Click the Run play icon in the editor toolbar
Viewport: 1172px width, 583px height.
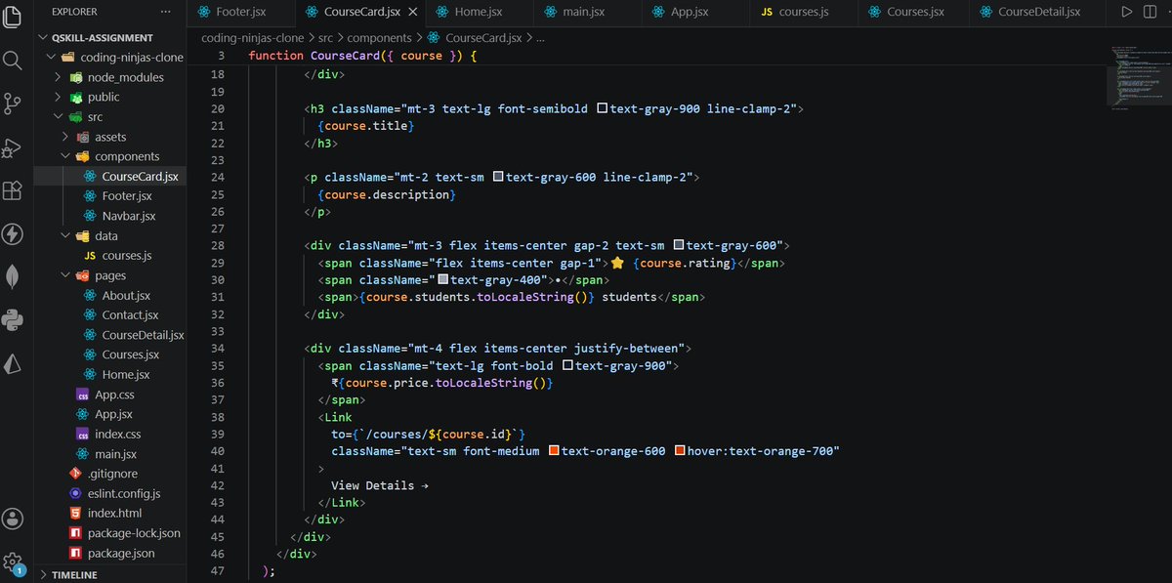coord(1126,12)
